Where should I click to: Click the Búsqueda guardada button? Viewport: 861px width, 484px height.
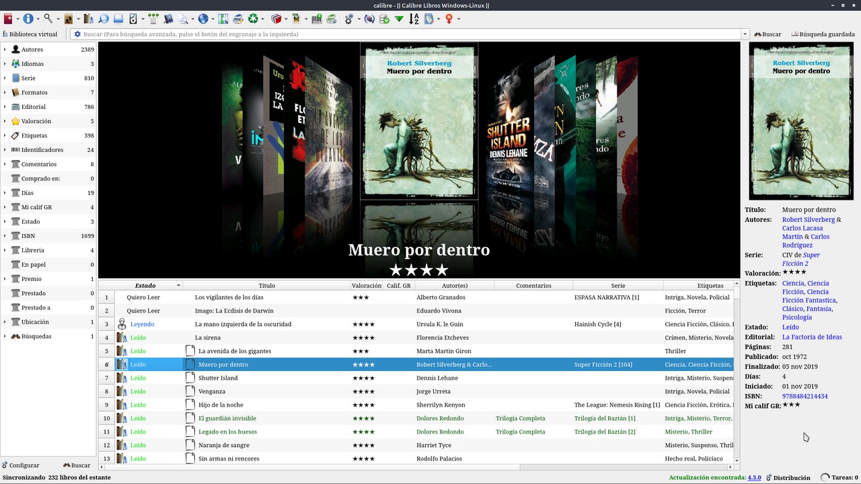coord(823,34)
